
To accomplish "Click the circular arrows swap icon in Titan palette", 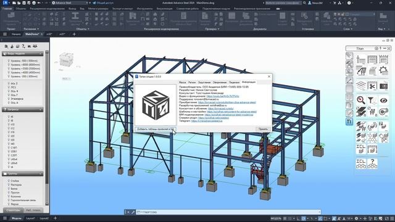I will [x=372, y=126].
